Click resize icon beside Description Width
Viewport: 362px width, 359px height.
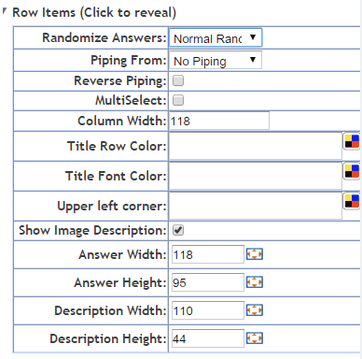[x=255, y=310]
